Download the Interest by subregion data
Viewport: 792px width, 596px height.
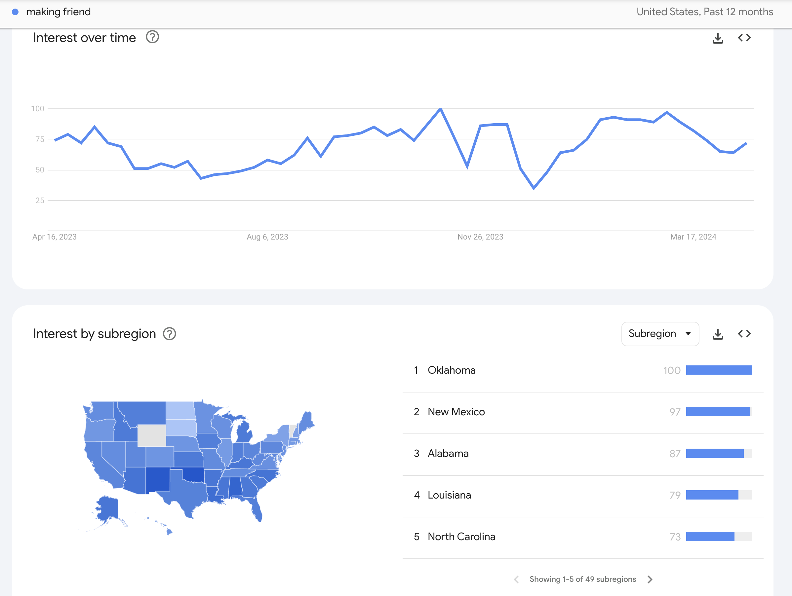tap(718, 334)
